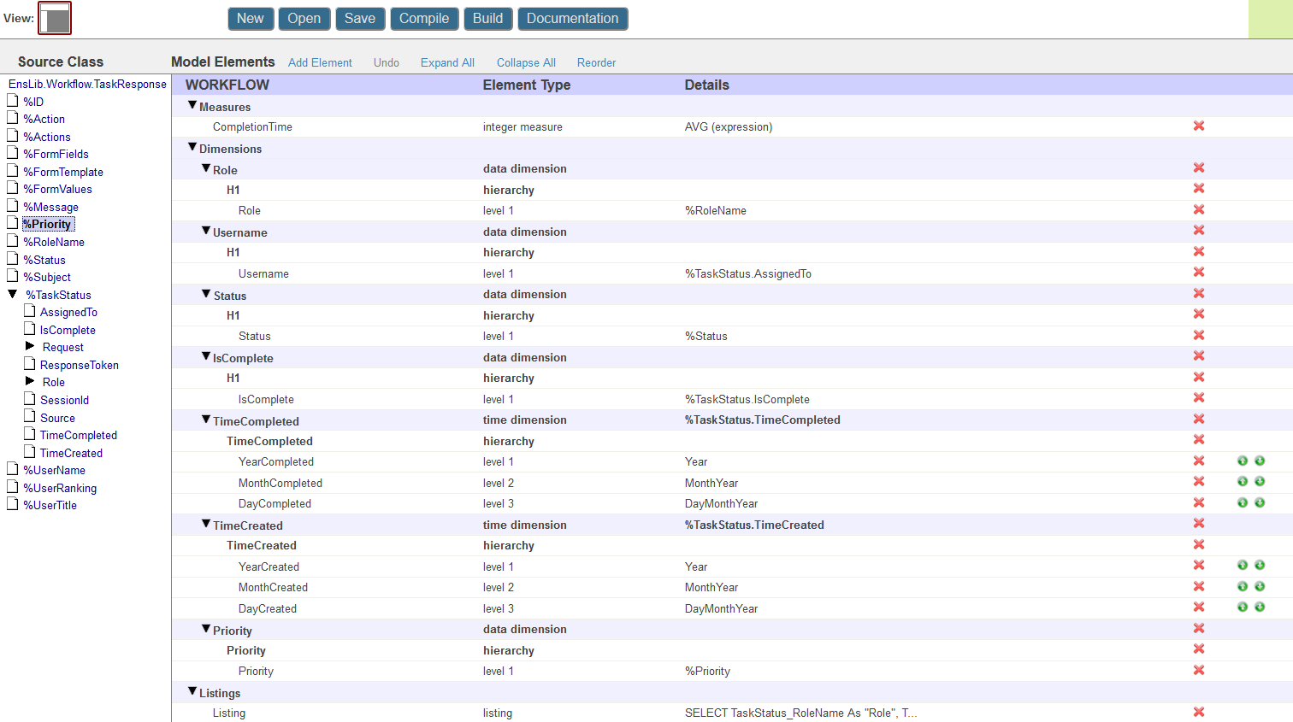Open the Add Element command
This screenshot has height=722, width=1293.
320,62
